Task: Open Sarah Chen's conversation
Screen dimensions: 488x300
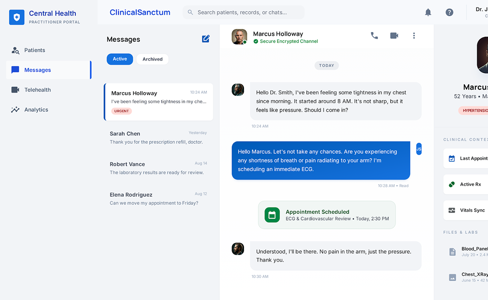Action: pos(158,137)
